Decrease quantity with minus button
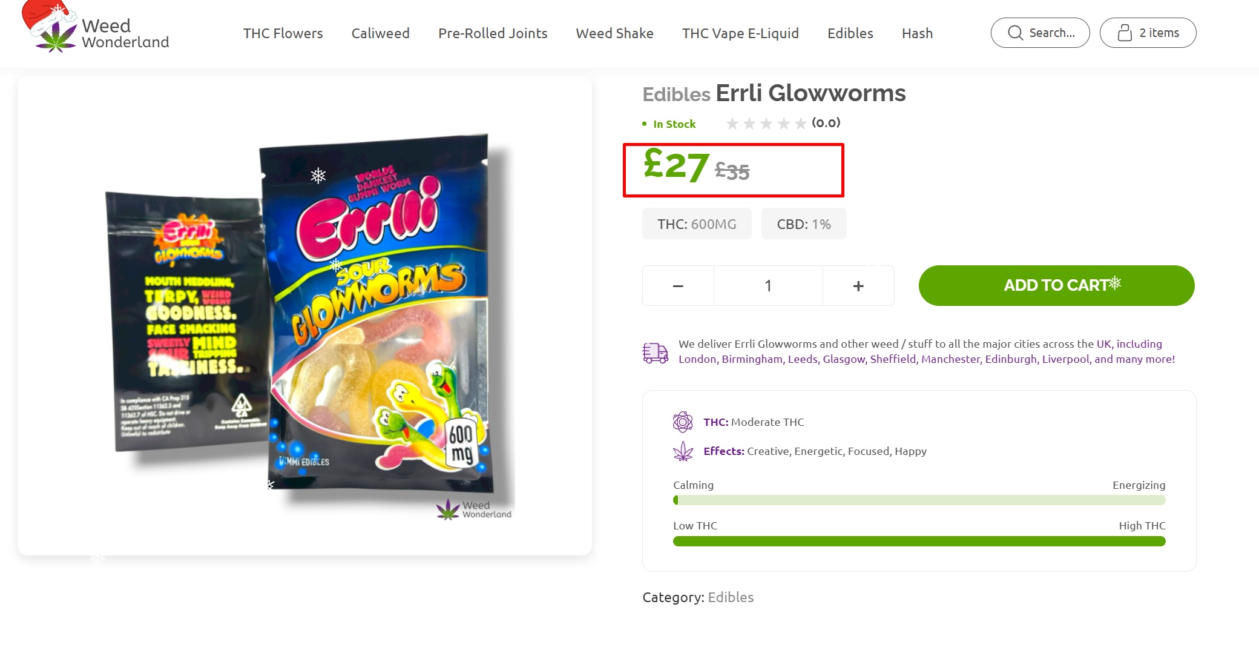Viewport: 1259px width, 653px height. coord(678,286)
